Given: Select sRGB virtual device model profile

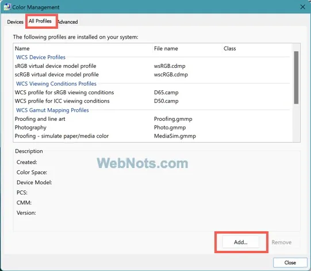Looking at the screenshot, I should point(153,66).
